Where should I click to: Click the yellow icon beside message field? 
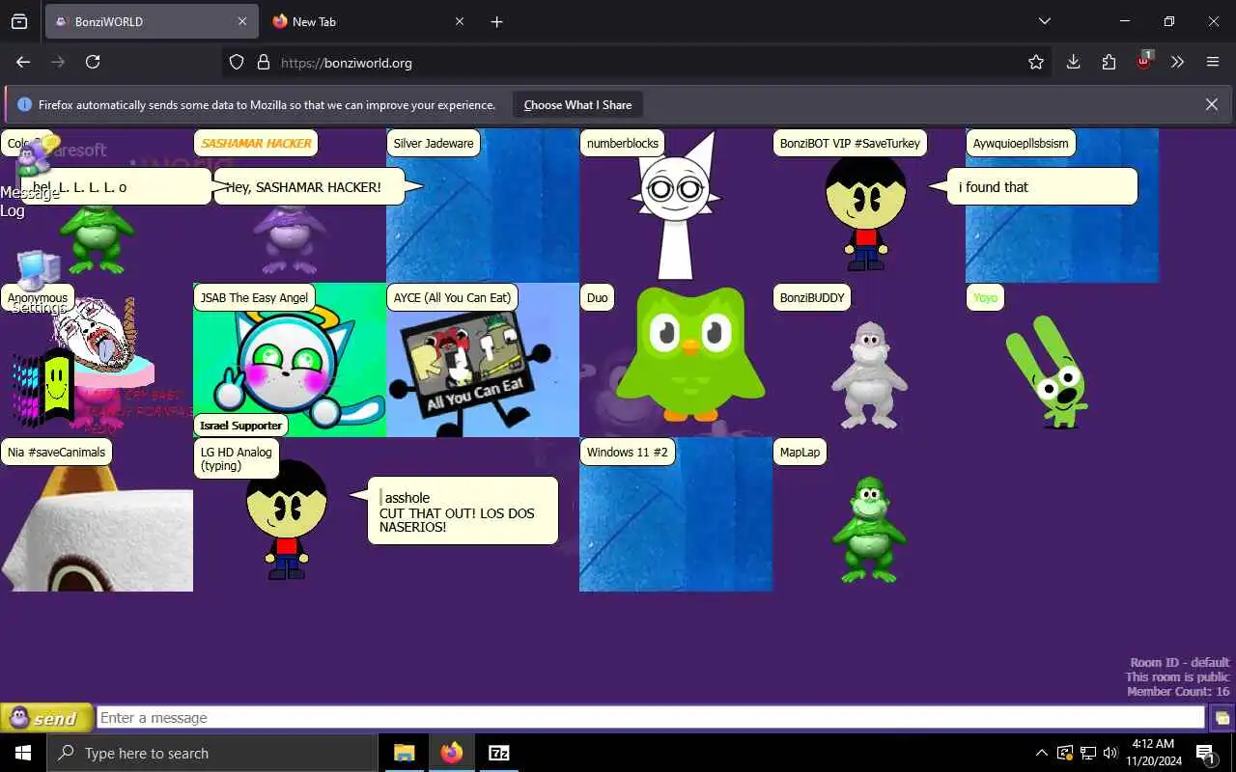[x=1222, y=718]
